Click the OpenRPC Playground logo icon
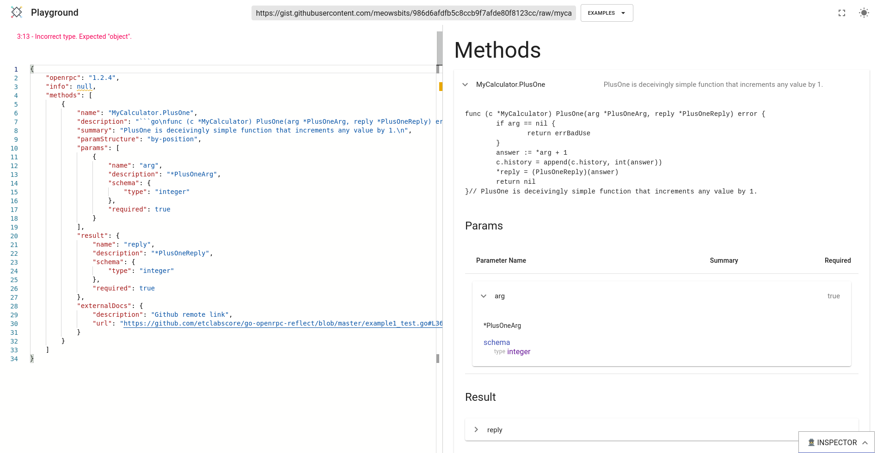877x453 pixels. [x=17, y=12]
